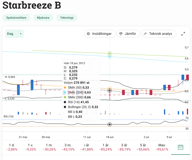Switch to the i år period
The height and width of the screenshot is (160, 192).
[x=87, y=147]
